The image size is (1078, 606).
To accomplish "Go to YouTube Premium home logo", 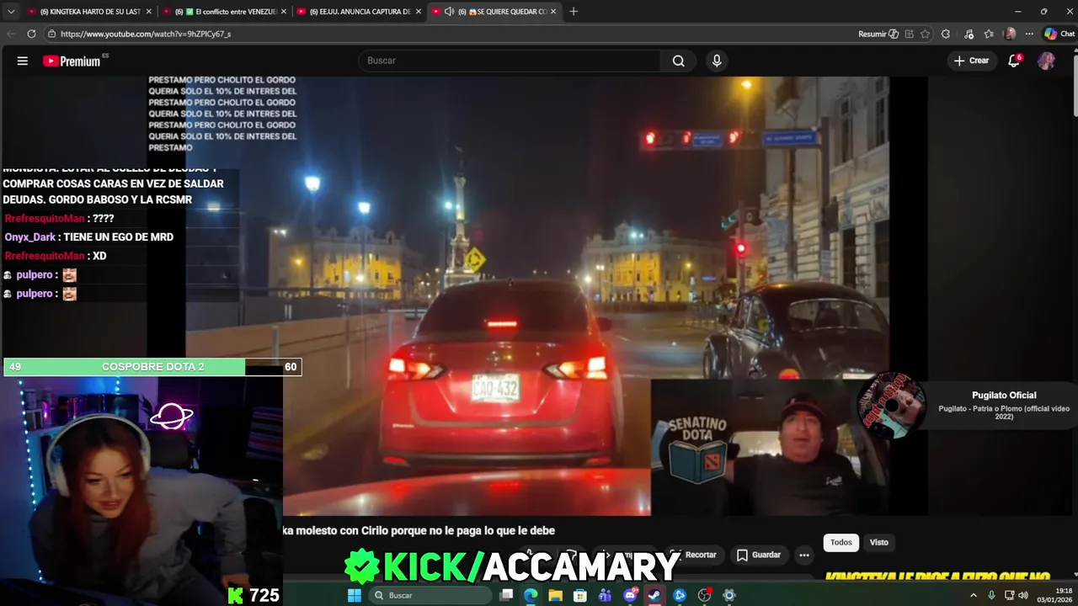I will [72, 61].
